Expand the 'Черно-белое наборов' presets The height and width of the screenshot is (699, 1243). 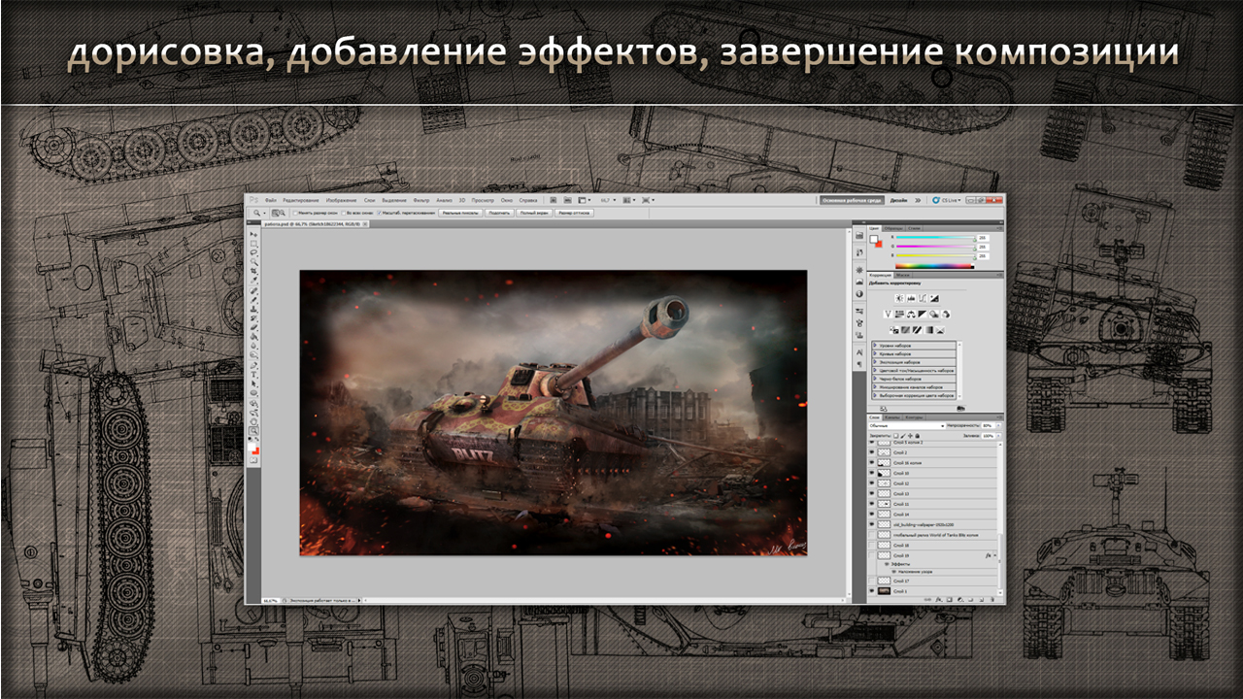coord(875,379)
